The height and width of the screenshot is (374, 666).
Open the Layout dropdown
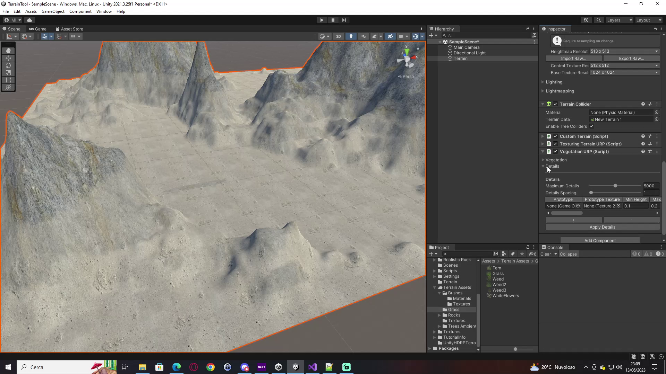(x=649, y=20)
